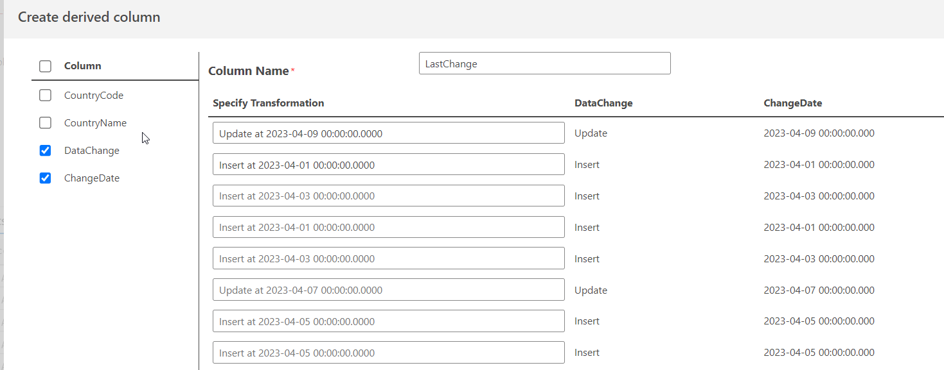Image resolution: width=944 pixels, height=370 pixels.
Task: Click the Column Name field containing LastChange
Action: (544, 63)
